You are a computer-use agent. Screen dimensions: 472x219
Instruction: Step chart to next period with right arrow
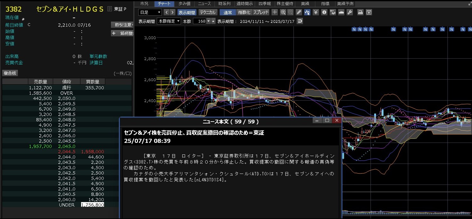click(x=173, y=12)
